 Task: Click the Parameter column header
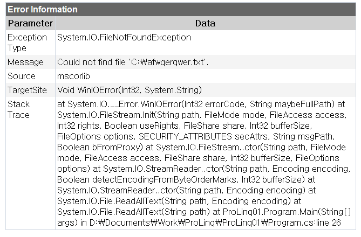tap(30, 23)
